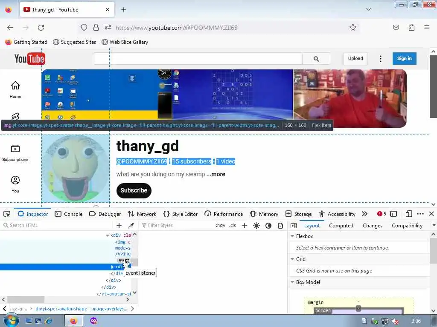The image size is (437, 327).
Task: Open the Storage tab
Action: [298, 214]
